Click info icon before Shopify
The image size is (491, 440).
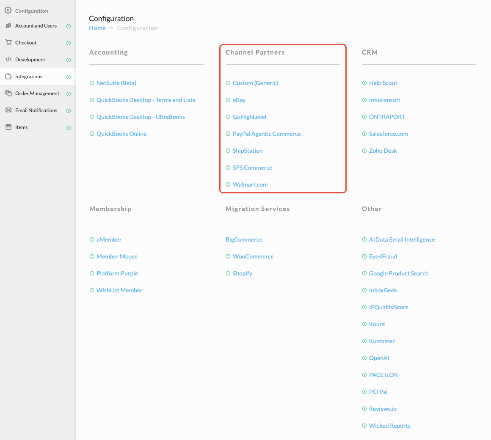coord(228,273)
